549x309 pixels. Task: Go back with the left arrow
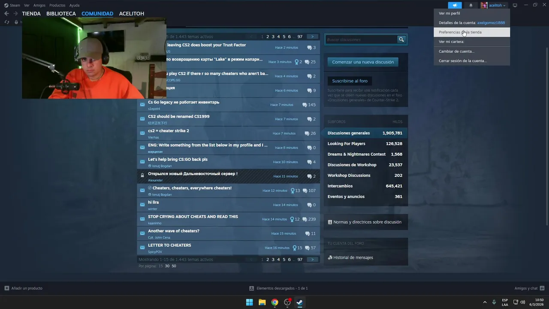[x=6, y=14]
